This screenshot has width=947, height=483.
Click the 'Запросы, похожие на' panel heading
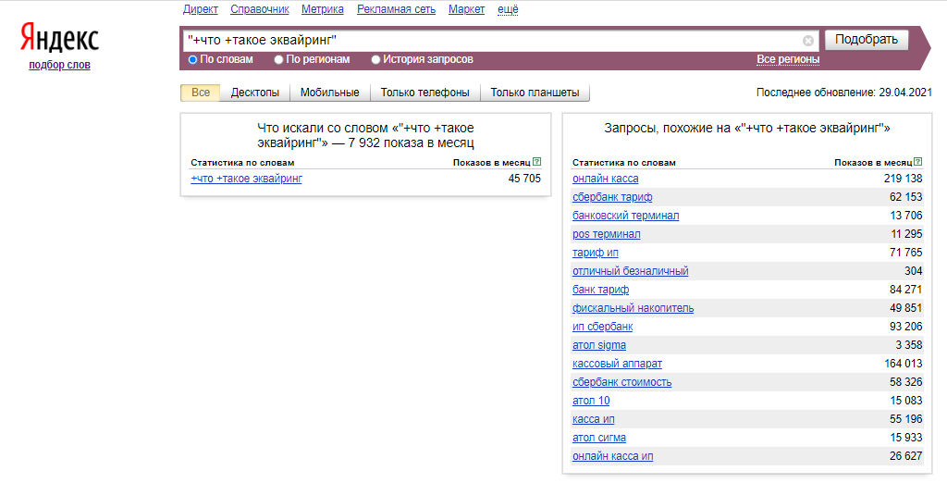(x=747, y=129)
